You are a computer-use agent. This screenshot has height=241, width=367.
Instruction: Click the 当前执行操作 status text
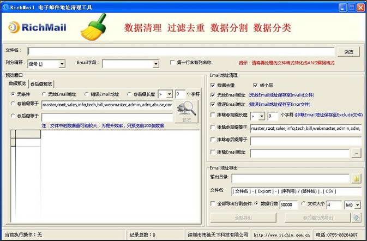[23, 235]
